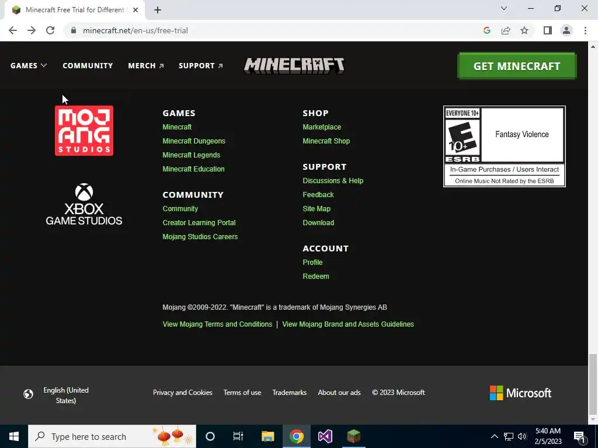
Task: Open the browser side panel icon
Action: point(548,30)
